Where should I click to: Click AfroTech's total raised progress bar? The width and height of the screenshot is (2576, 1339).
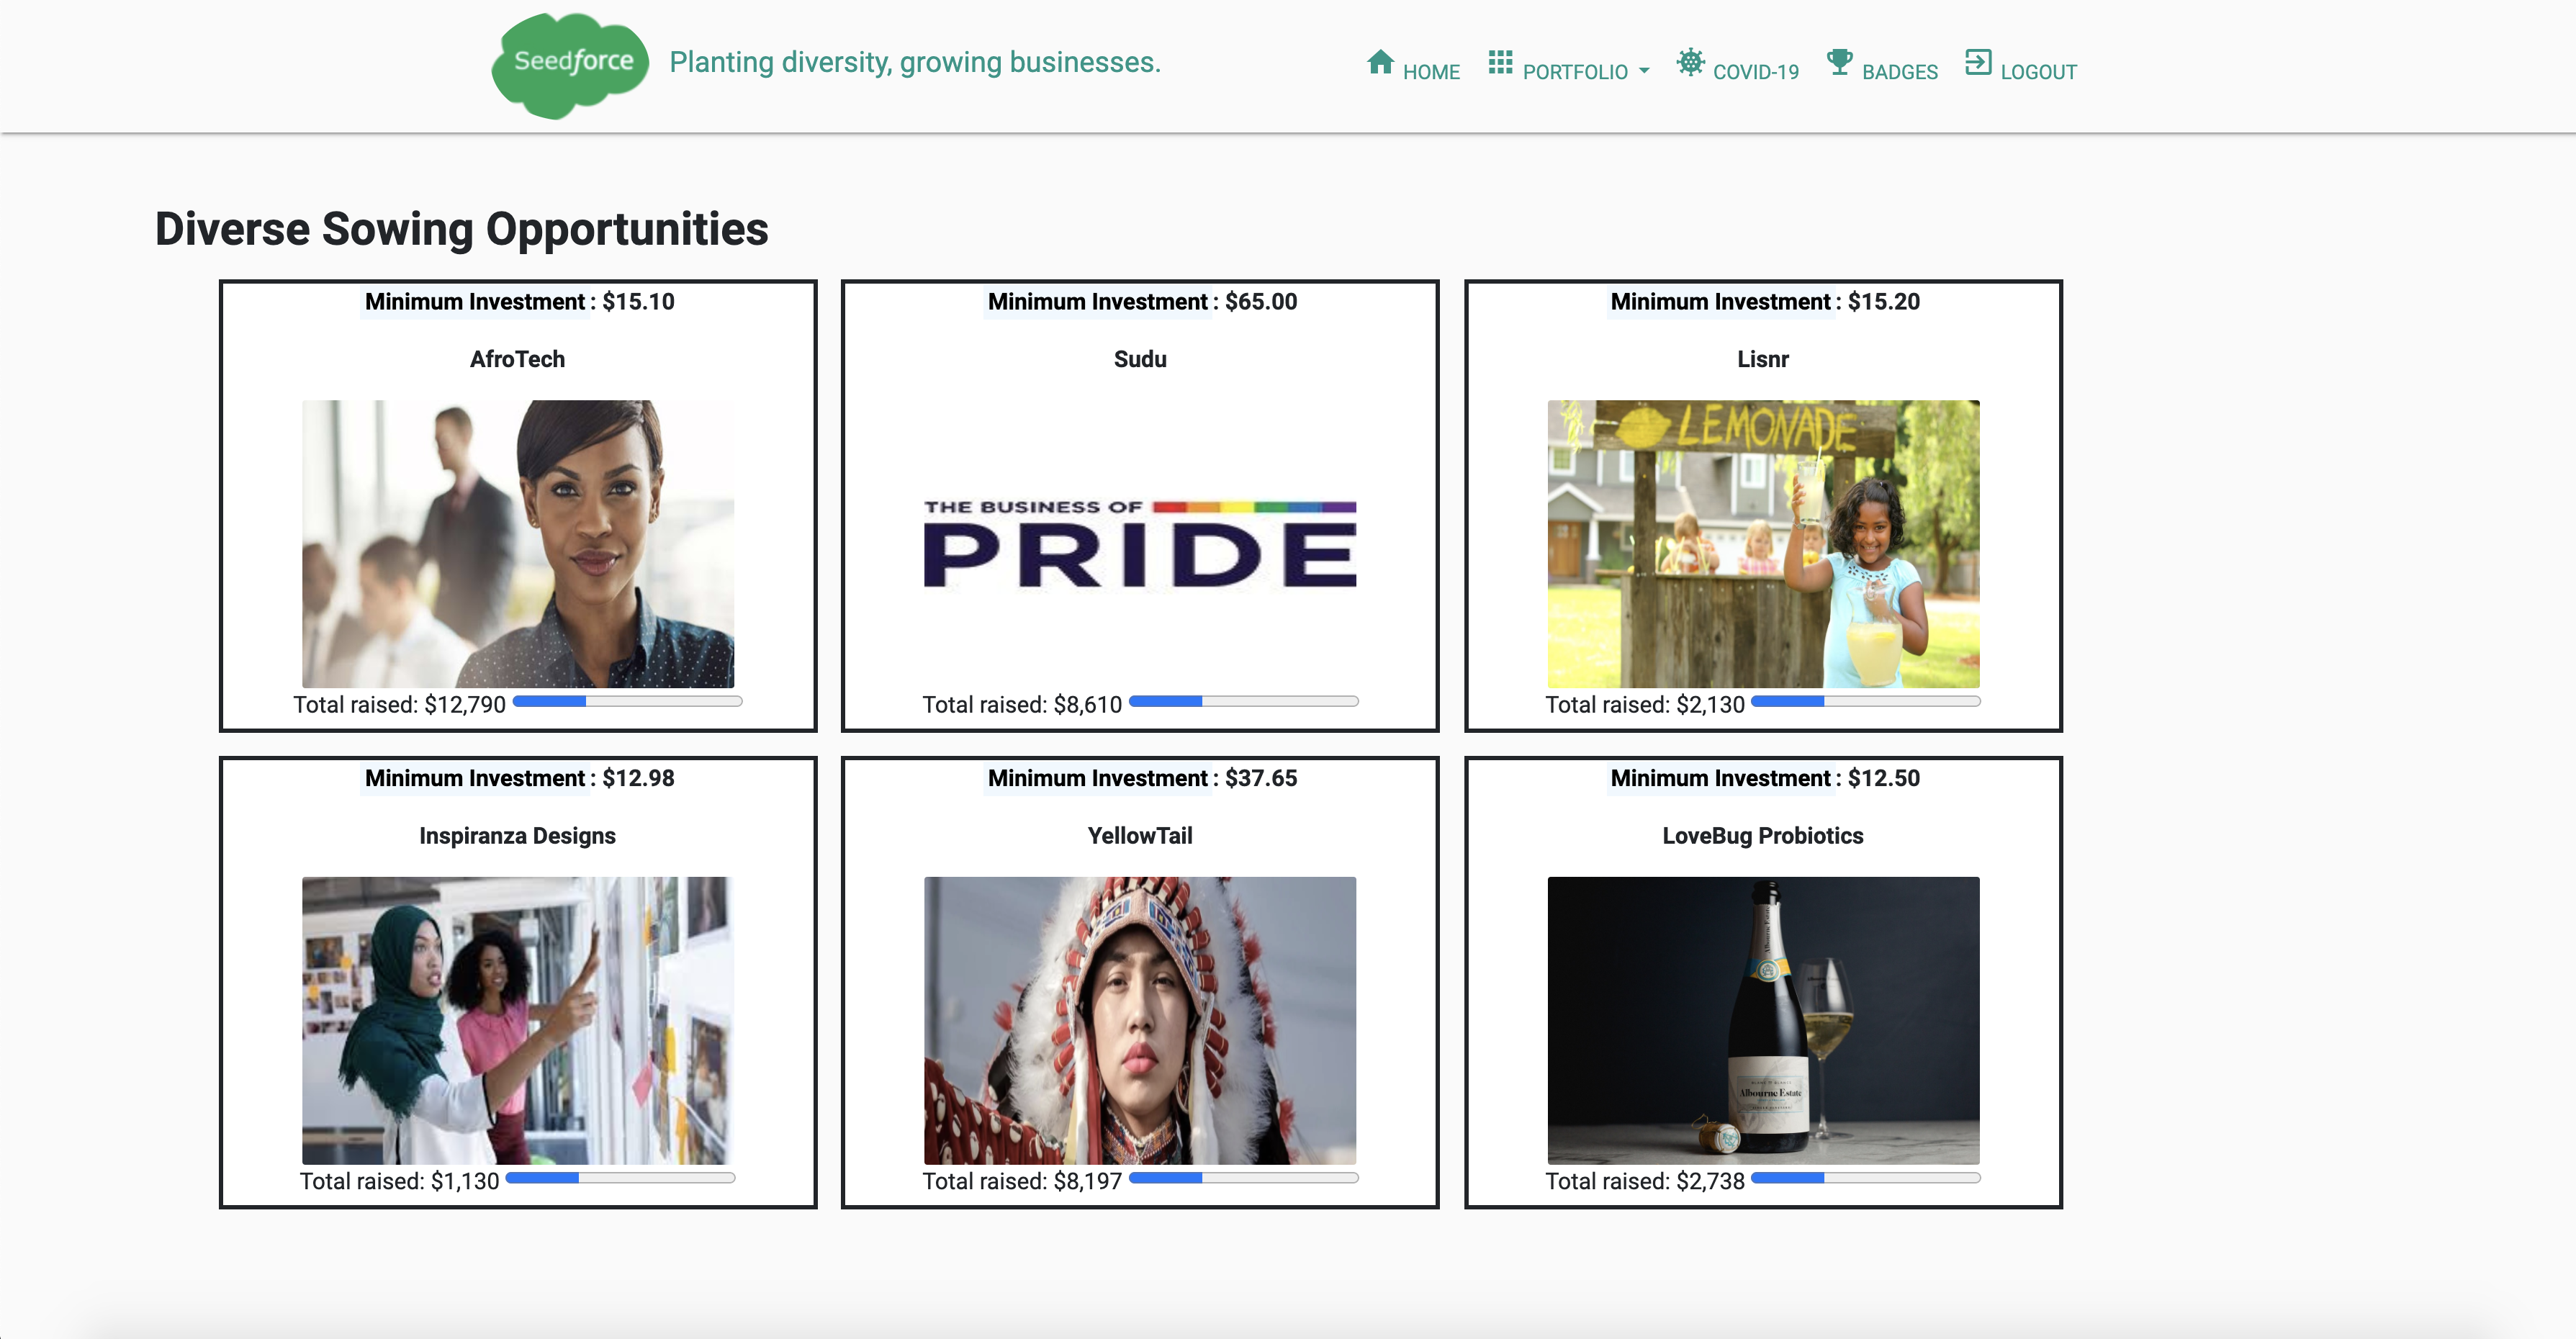click(627, 702)
